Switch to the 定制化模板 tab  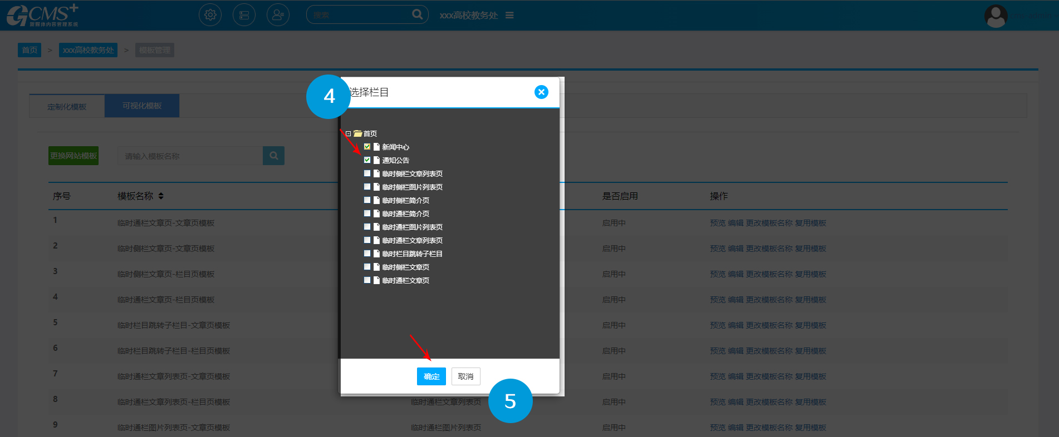pos(67,106)
